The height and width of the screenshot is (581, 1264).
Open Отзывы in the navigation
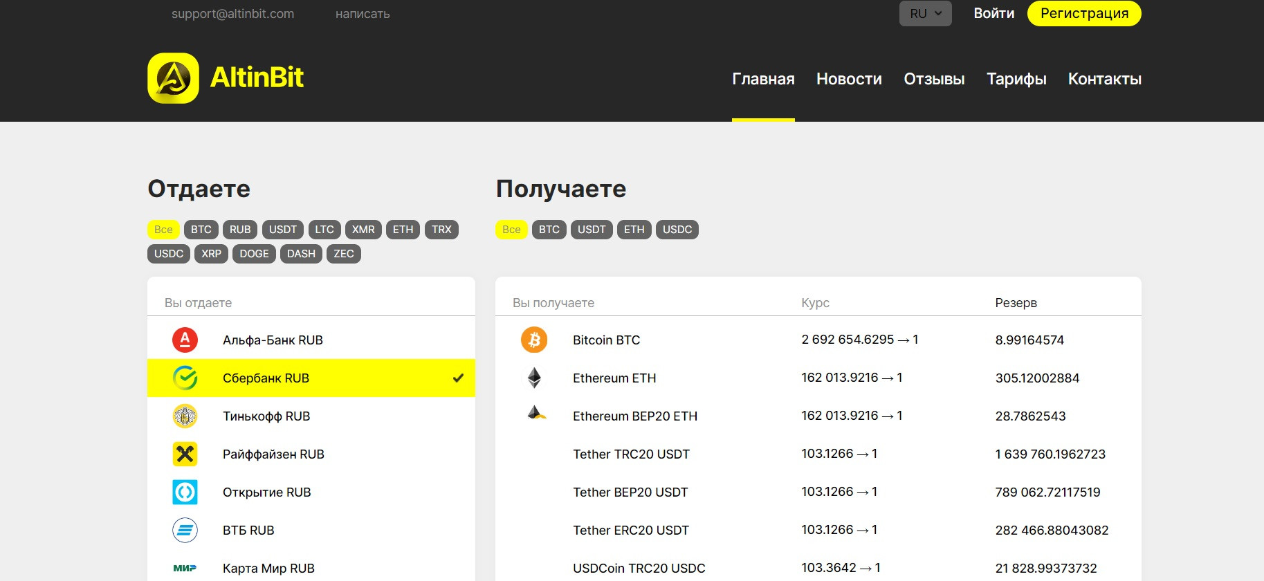coord(934,79)
